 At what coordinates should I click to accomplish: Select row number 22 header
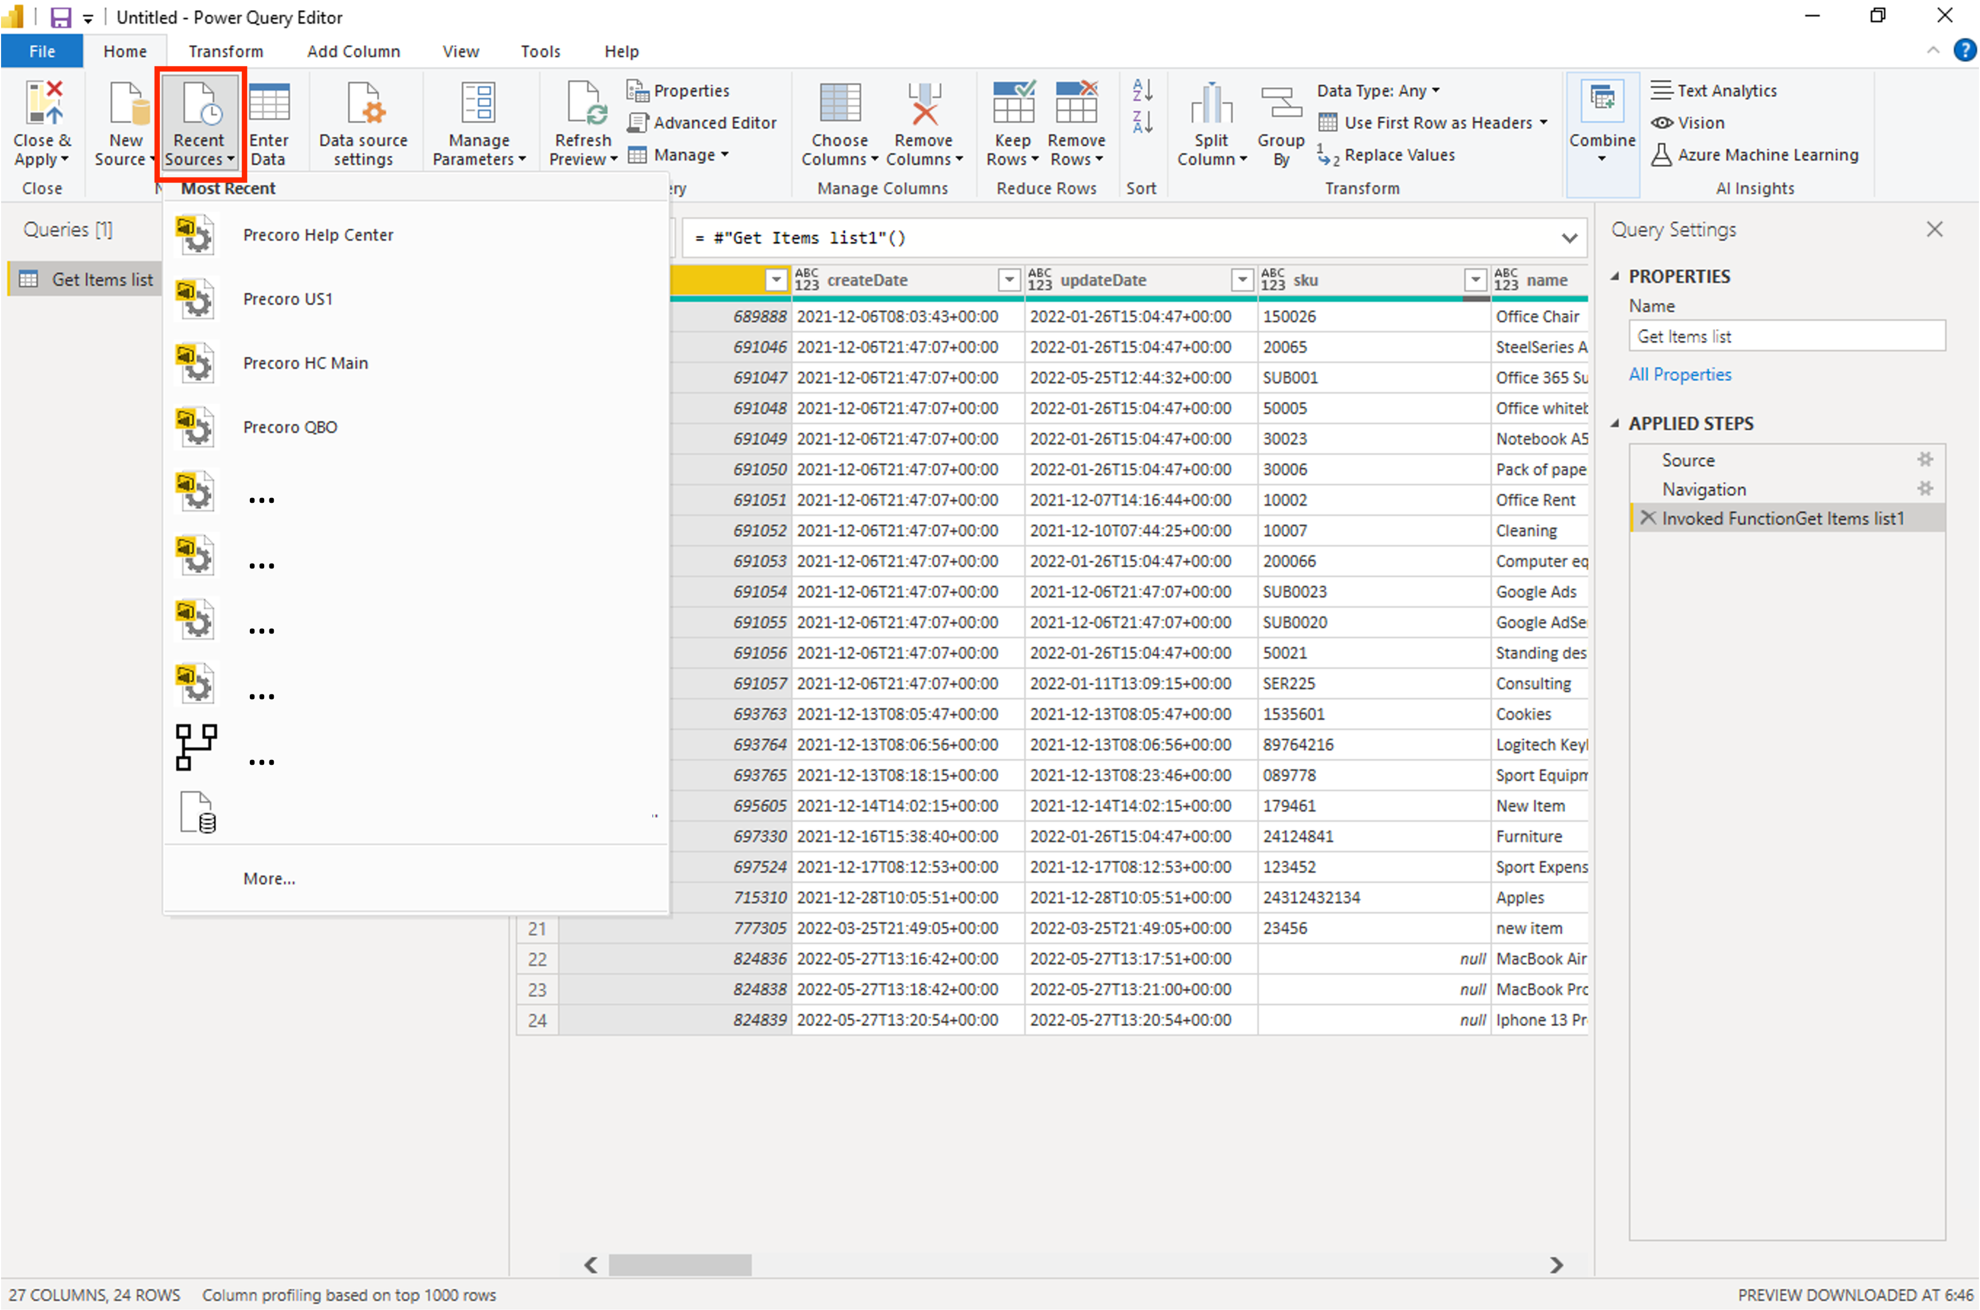click(537, 959)
